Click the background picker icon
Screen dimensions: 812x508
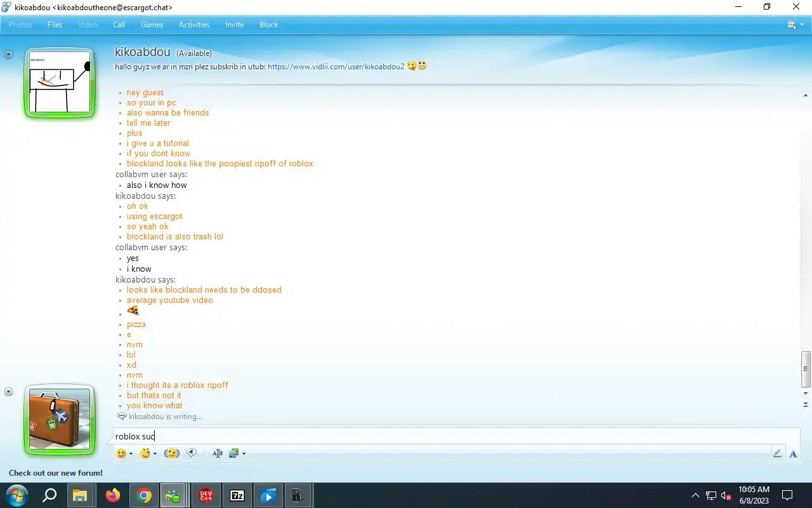click(x=234, y=453)
